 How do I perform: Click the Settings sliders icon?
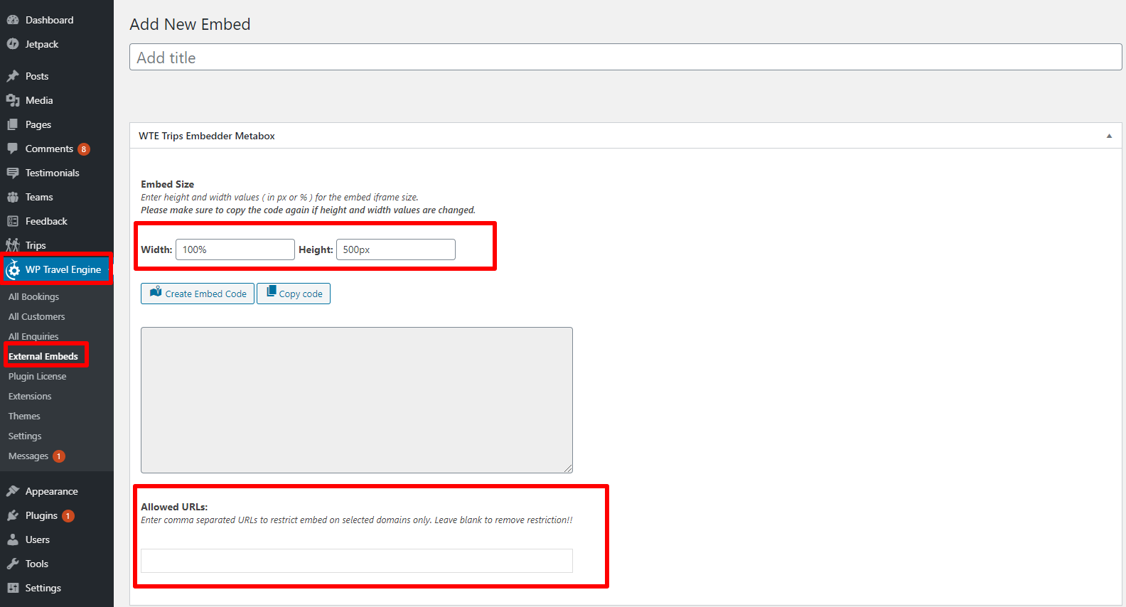click(x=13, y=588)
